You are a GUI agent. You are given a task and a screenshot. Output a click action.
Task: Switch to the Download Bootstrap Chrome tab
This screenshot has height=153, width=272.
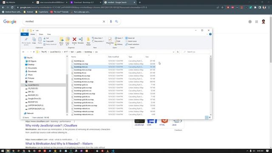tap(86, 3)
